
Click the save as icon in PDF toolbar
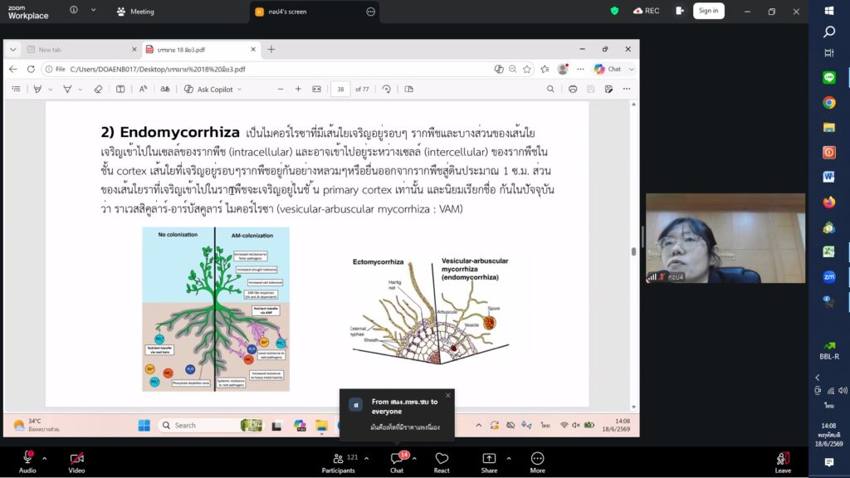click(608, 89)
